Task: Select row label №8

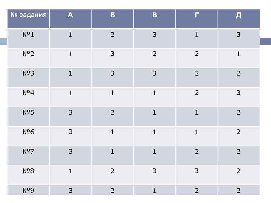Action: pos(29,171)
